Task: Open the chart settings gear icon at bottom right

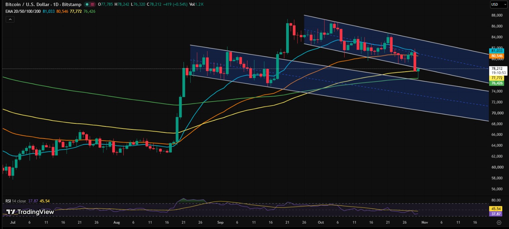Action: 499,223
